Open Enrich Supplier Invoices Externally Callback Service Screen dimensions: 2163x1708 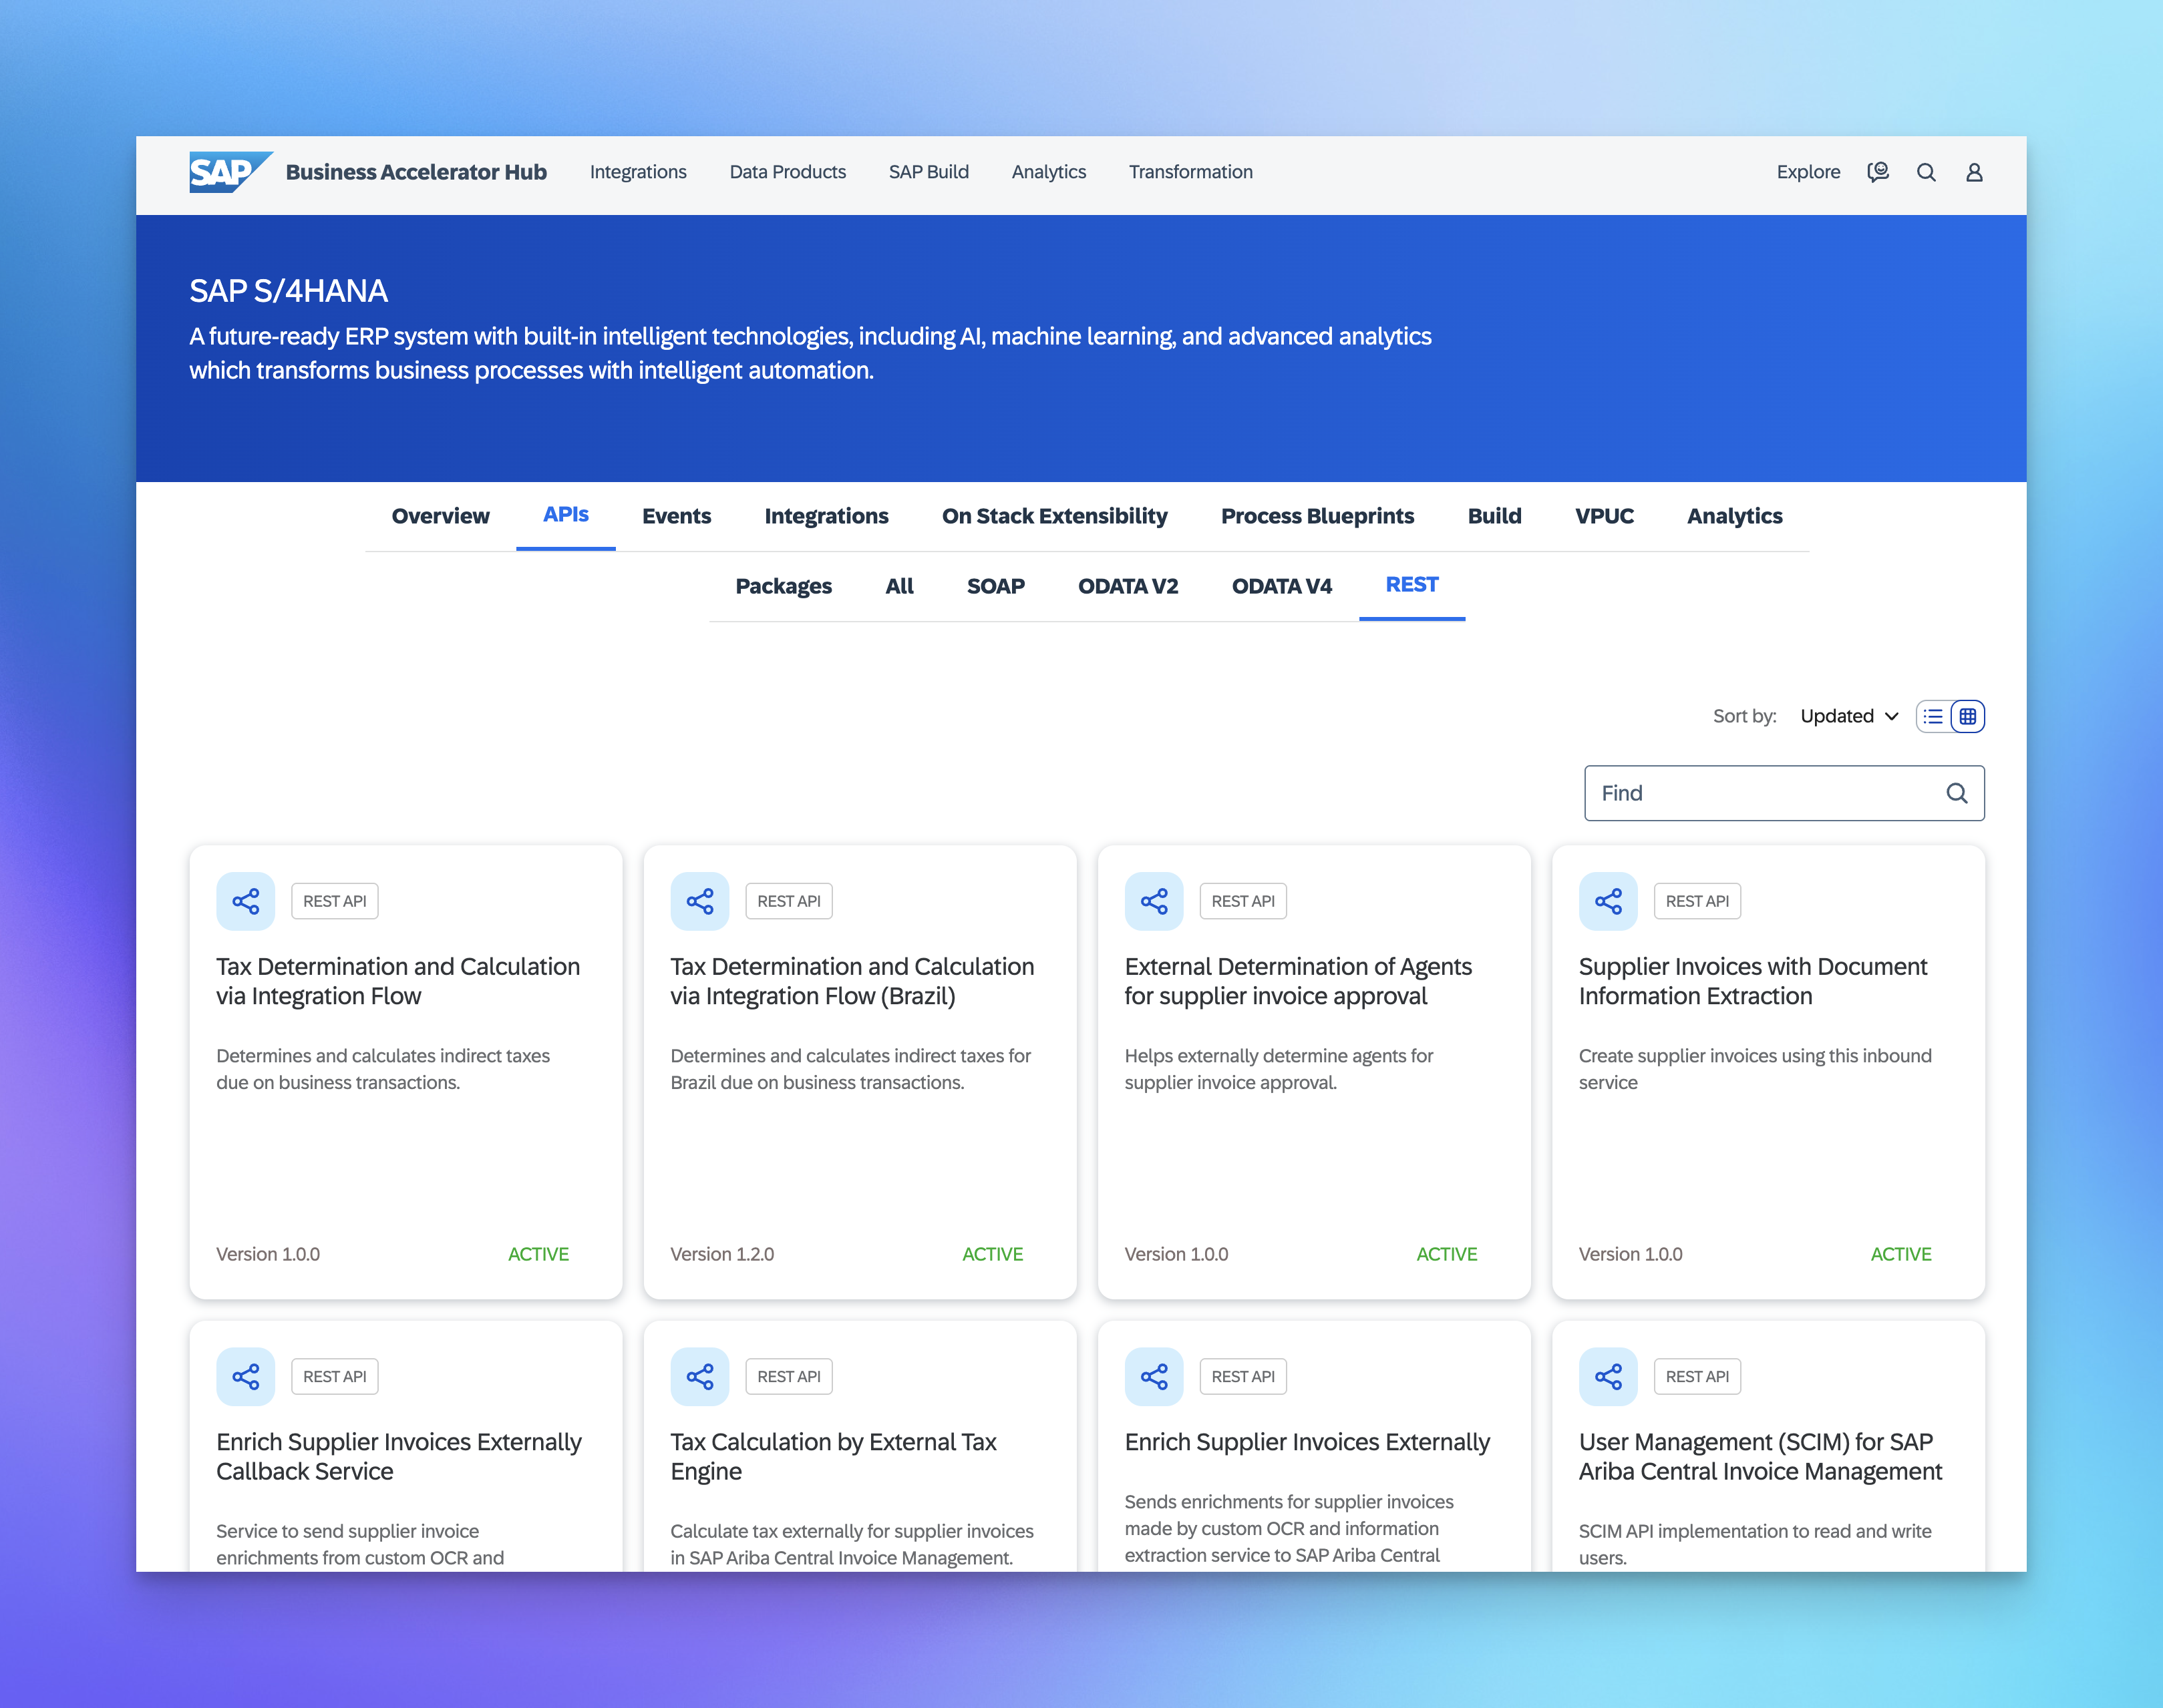click(x=399, y=1456)
